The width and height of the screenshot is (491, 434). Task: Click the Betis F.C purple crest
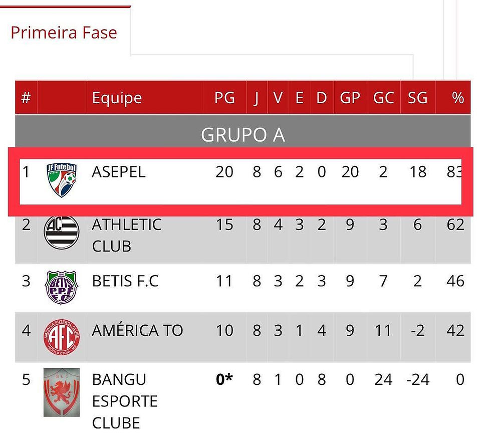coord(61,287)
